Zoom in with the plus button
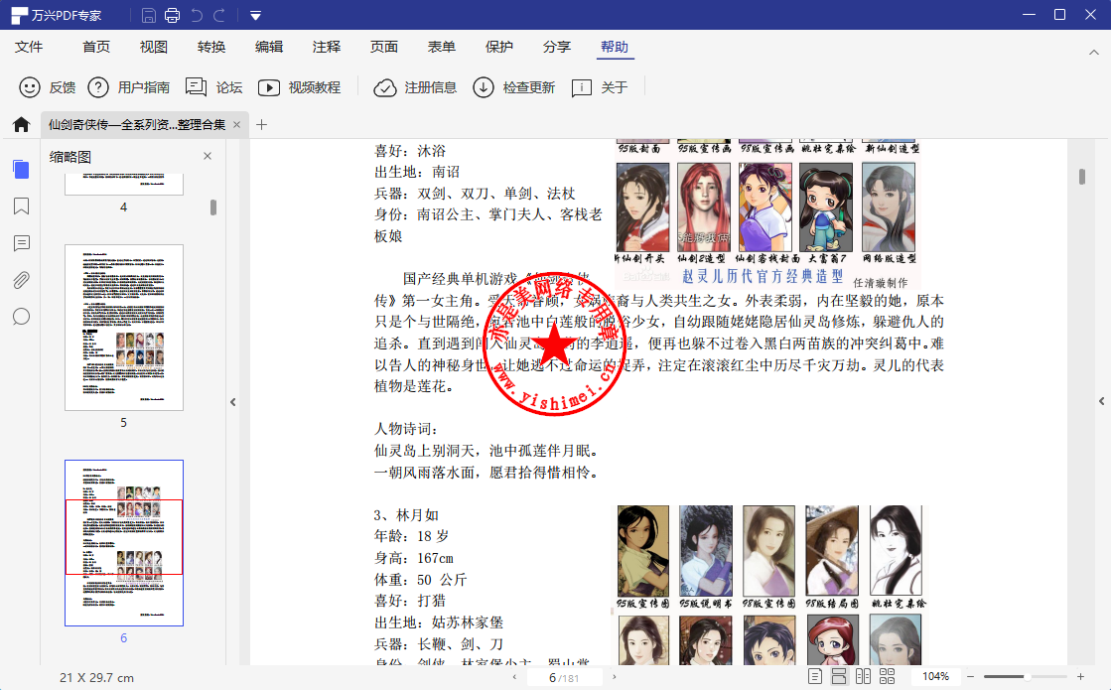This screenshot has width=1111, height=690. 1080,676
